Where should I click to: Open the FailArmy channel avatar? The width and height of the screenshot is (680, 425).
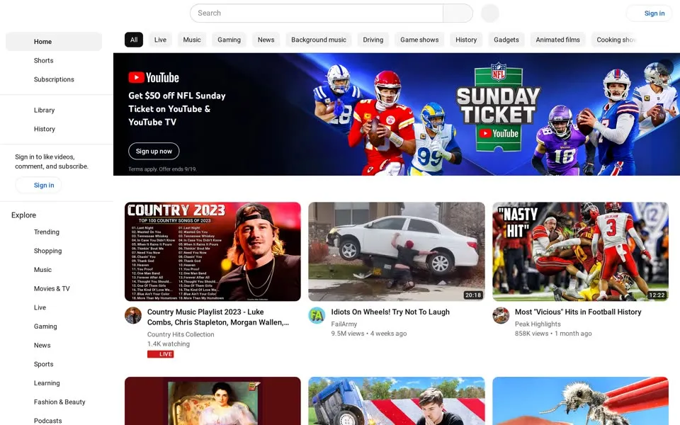coord(317,315)
